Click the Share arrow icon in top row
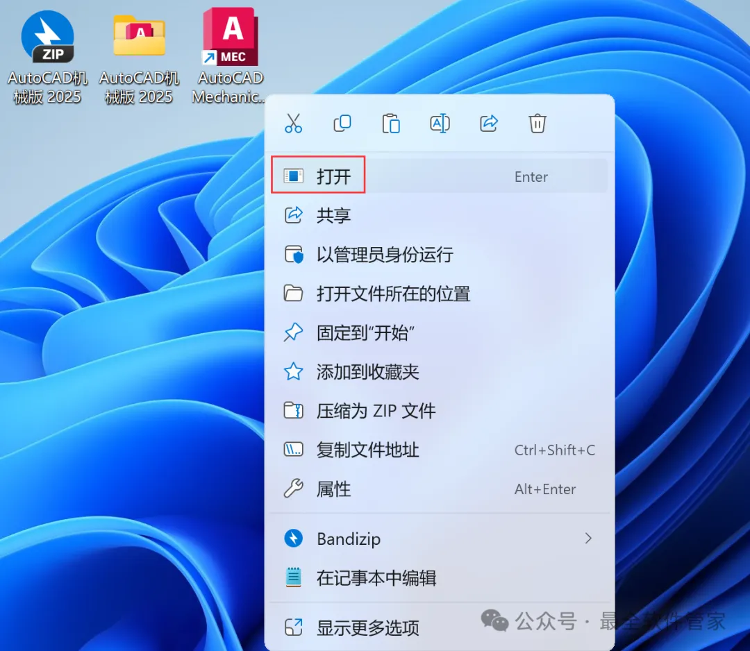 click(488, 124)
